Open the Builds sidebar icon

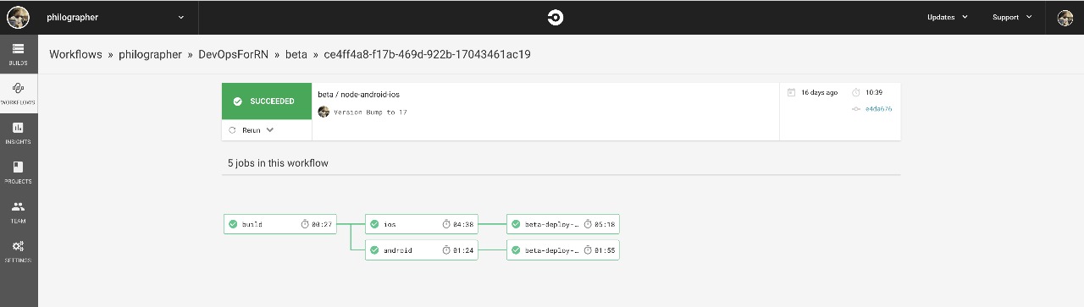18,53
